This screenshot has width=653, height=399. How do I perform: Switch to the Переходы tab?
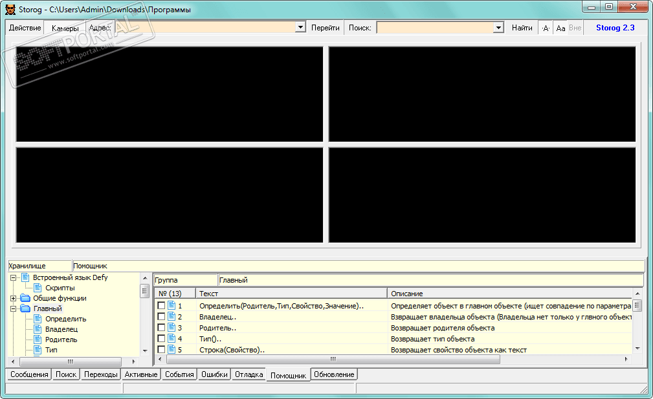101,374
